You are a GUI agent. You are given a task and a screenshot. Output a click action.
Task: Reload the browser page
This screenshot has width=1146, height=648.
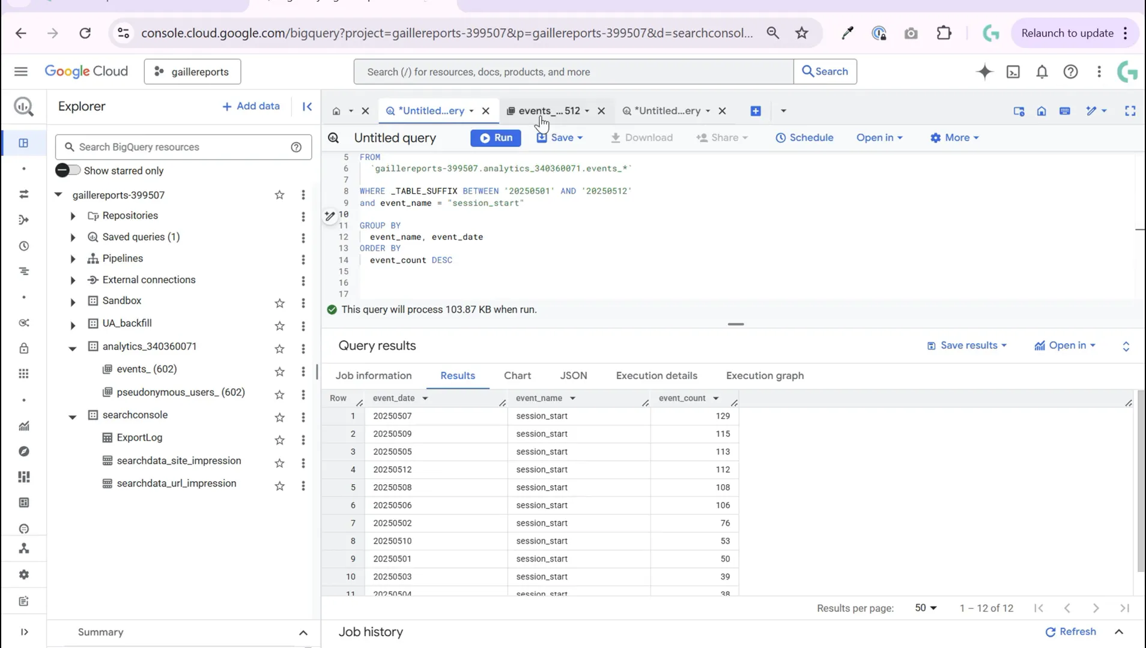[x=85, y=33]
